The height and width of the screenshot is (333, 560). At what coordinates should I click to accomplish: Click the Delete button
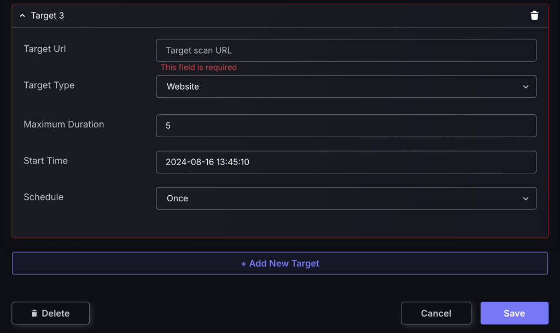point(51,313)
